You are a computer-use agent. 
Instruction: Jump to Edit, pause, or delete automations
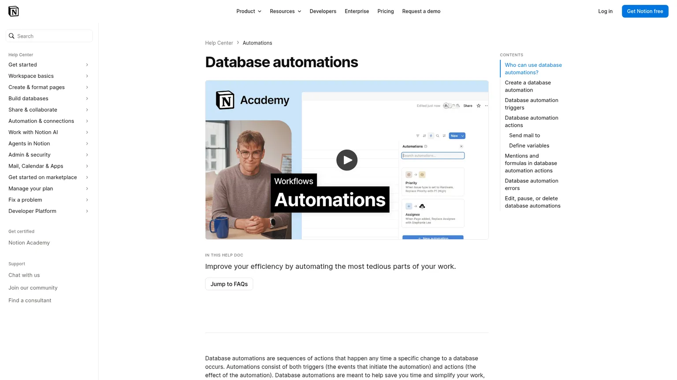532,202
